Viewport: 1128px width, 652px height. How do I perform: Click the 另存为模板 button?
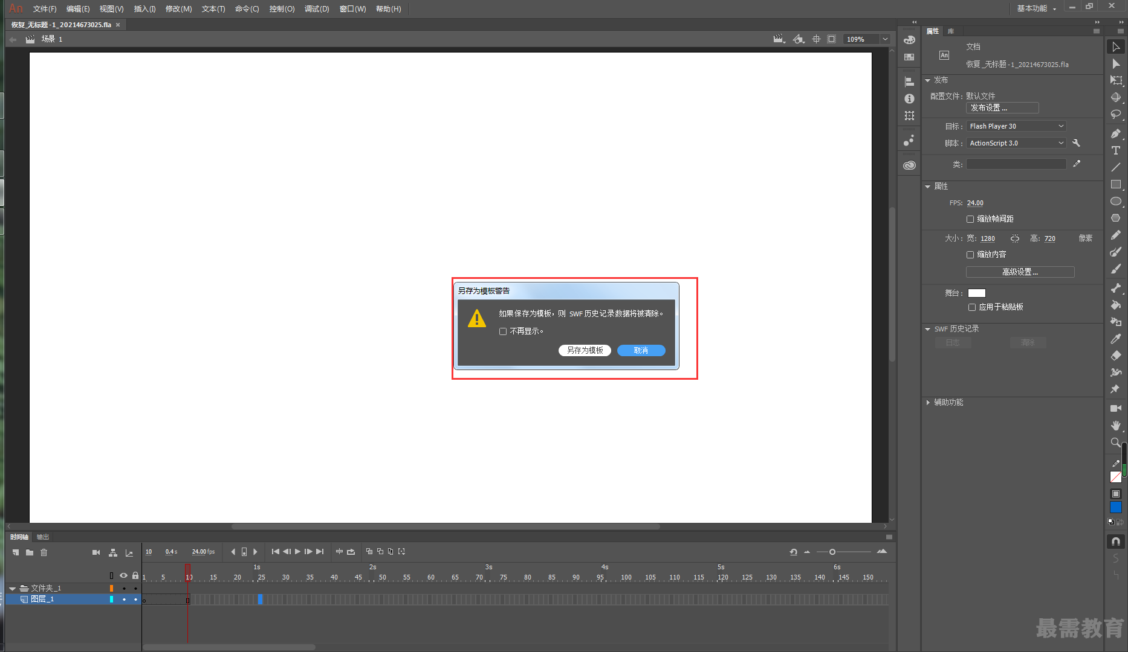585,350
